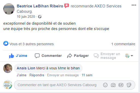Click the 10 juin 2020 date link

coord(26,17)
